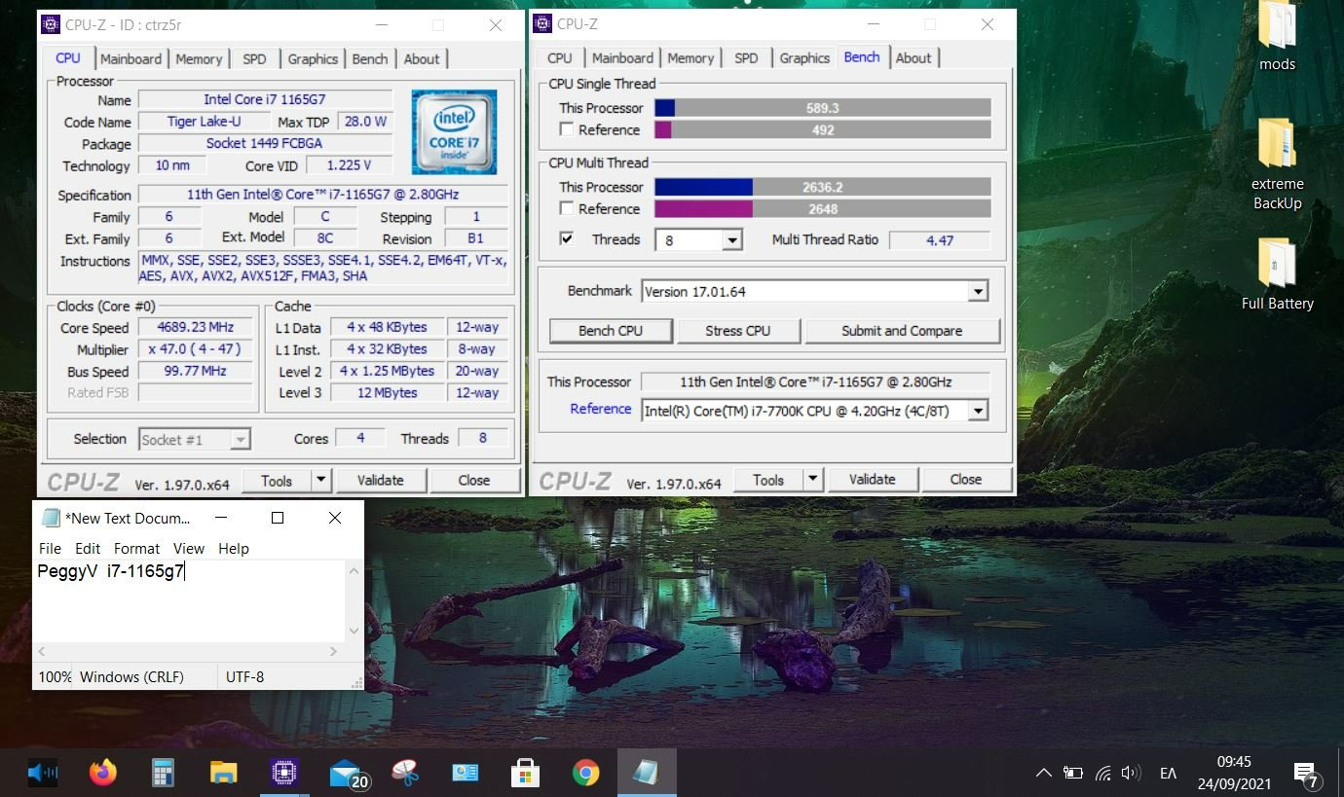Click the CPU-Z ID window title icon
1344x797 pixels.
(51, 24)
